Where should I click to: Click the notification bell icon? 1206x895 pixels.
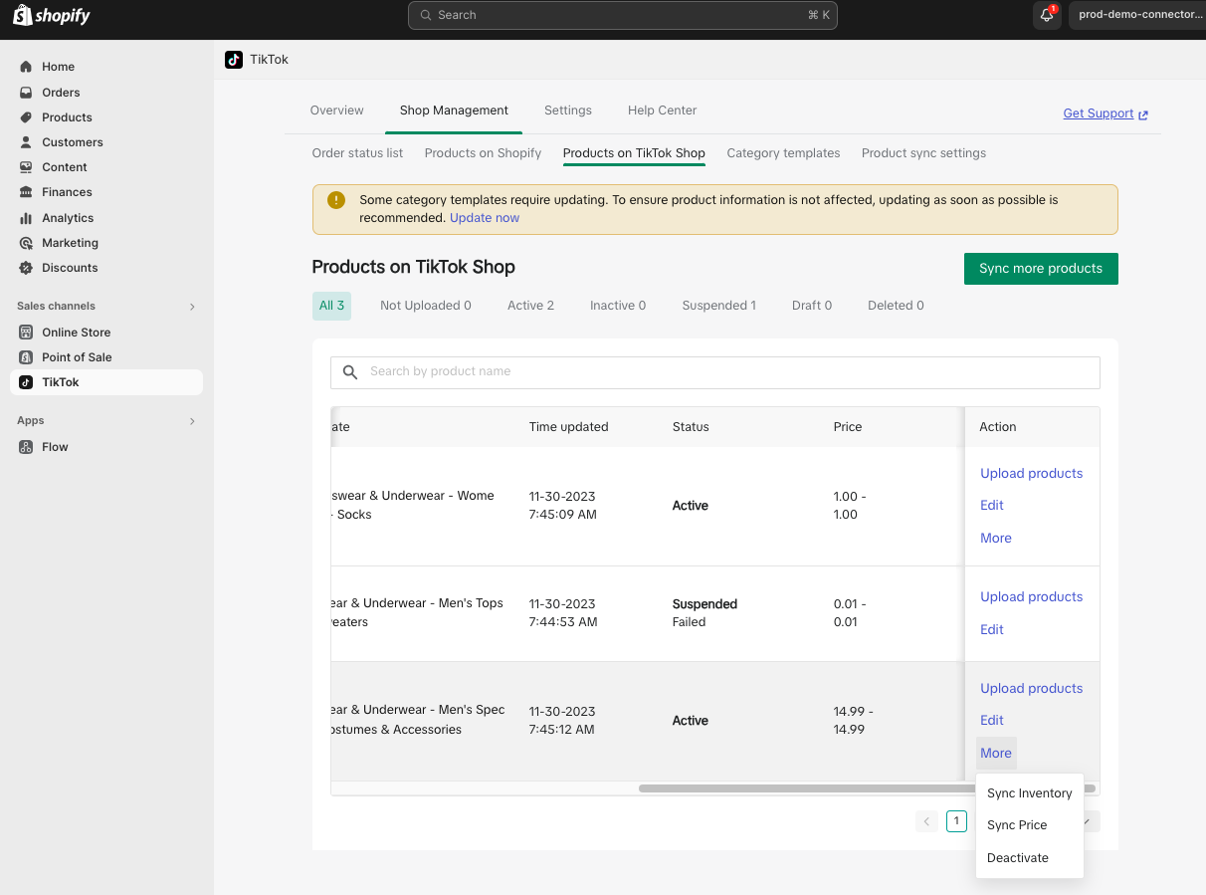point(1047,15)
